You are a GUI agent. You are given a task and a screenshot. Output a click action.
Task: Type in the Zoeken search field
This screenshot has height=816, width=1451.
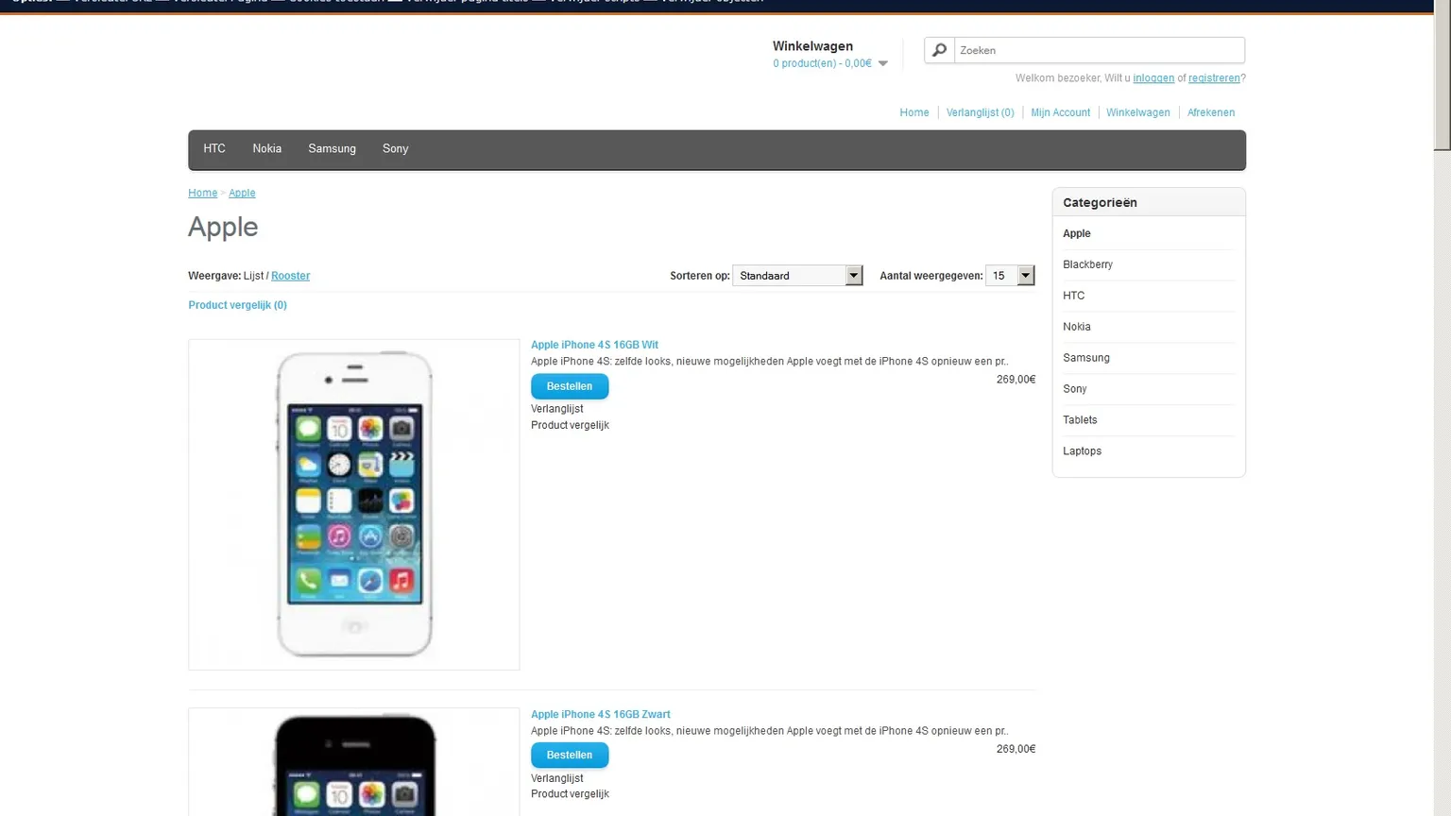click(x=1098, y=50)
